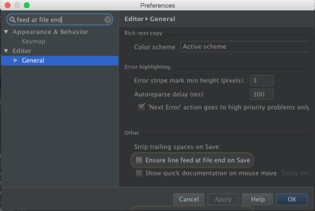Viewport: 315px width, 211px height.
Task: Open the Color scheme dropdown
Action: [x=244, y=47]
